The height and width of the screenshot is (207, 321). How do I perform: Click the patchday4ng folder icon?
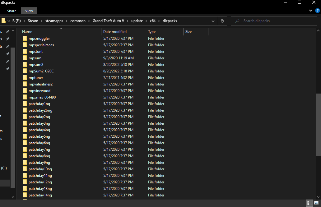pos(25,130)
